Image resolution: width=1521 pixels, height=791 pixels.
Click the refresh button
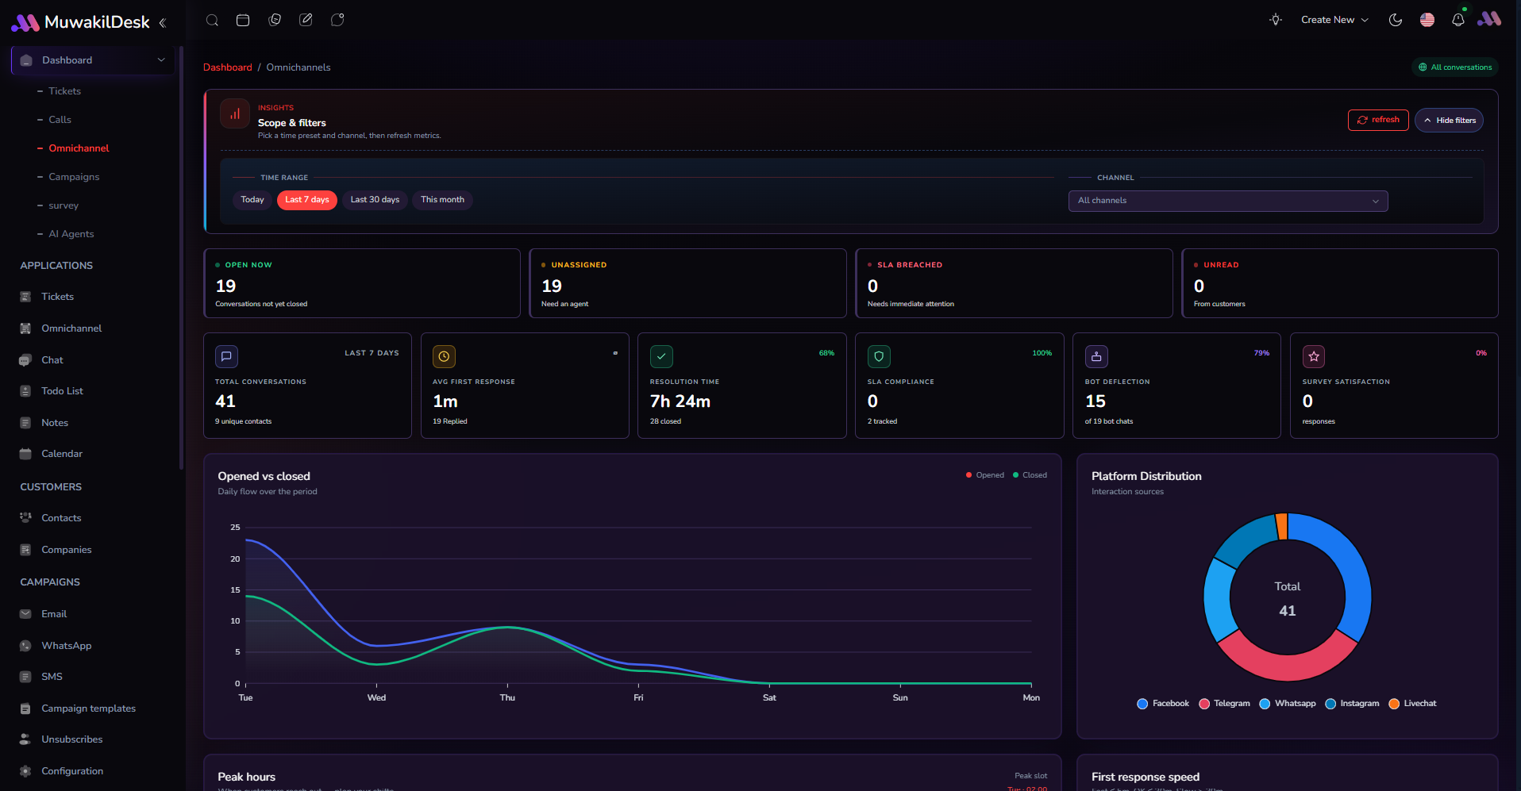pyautogui.click(x=1378, y=120)
